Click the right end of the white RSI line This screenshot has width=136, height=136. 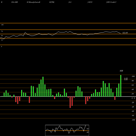(120, 33)
